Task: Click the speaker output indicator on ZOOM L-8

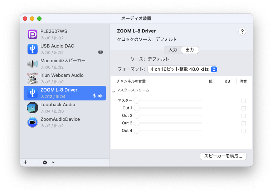Action: click(101, 96)
